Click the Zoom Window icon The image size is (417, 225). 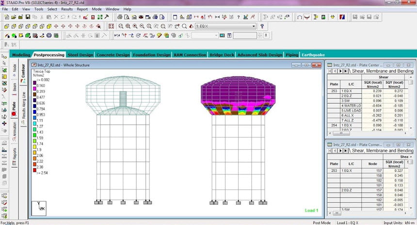tap(121, 26)
